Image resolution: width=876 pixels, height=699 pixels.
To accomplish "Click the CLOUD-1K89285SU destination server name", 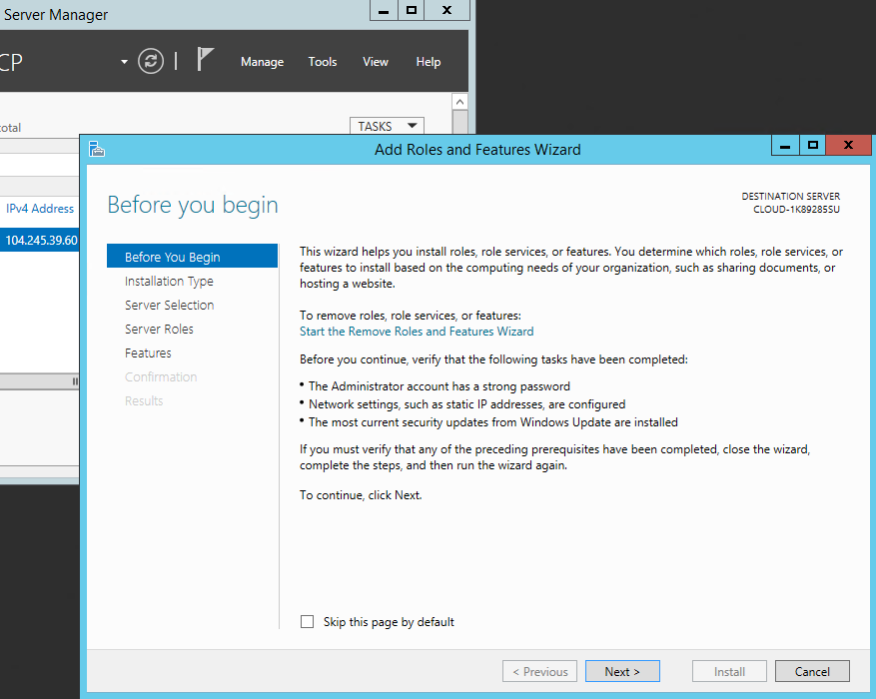I will pos(796,210).
